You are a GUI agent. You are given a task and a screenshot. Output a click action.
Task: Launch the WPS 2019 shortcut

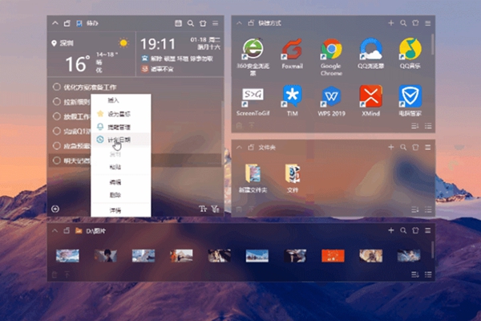(x=331, y=96)
